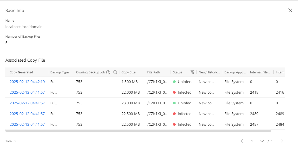Click the File Path column header
Viewport: 298px width, 150px height.
tap(154, 72)
